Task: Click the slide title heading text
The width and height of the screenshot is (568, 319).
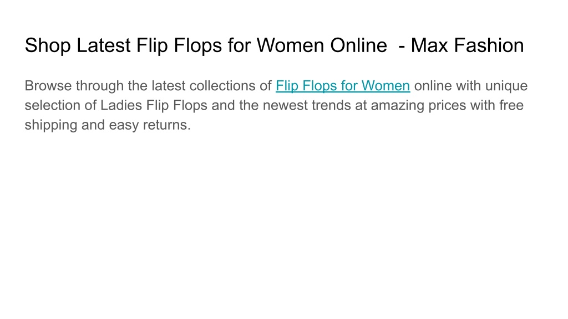Action: pyautogui.click(x=274, y=45)
